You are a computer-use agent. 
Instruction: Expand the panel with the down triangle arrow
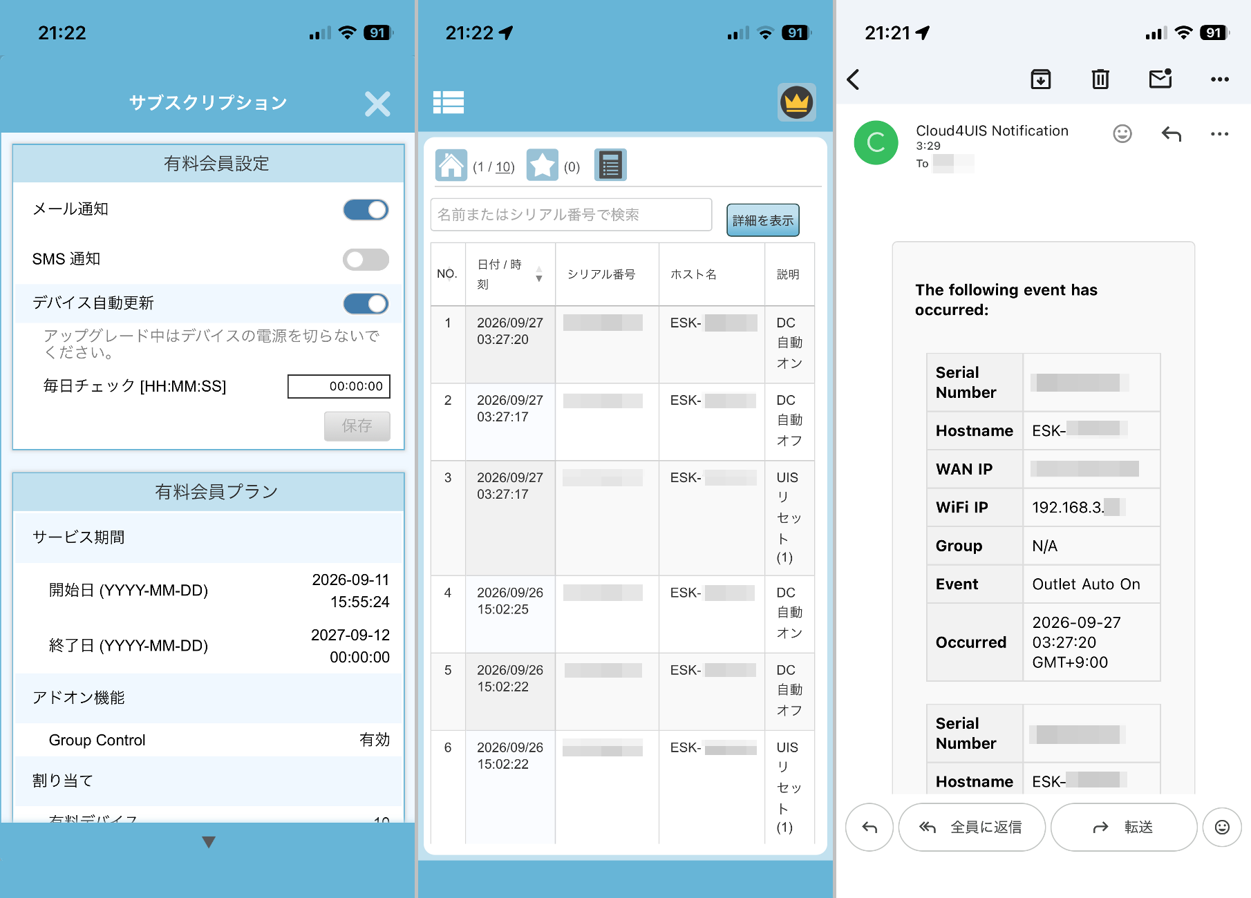[209, 841]
